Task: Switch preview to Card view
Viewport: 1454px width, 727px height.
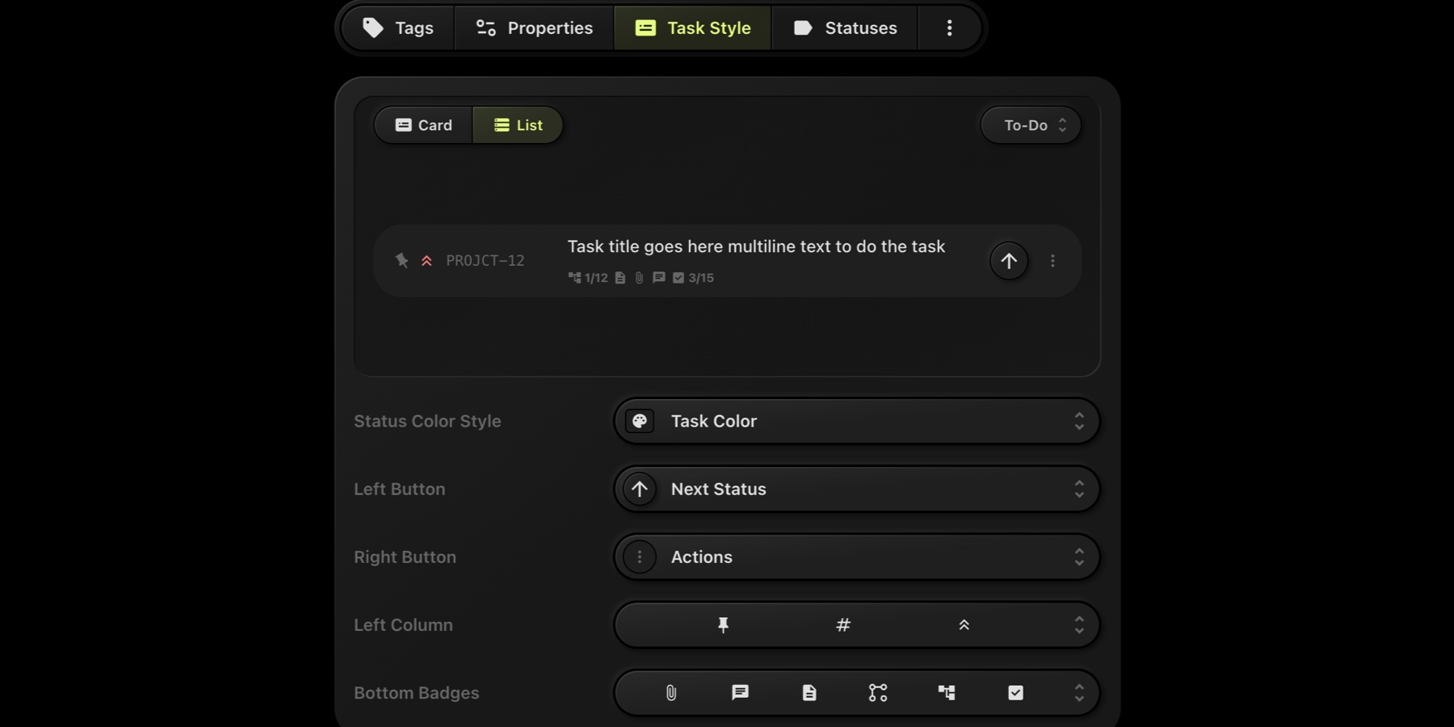Action: (x=424, y=125)
